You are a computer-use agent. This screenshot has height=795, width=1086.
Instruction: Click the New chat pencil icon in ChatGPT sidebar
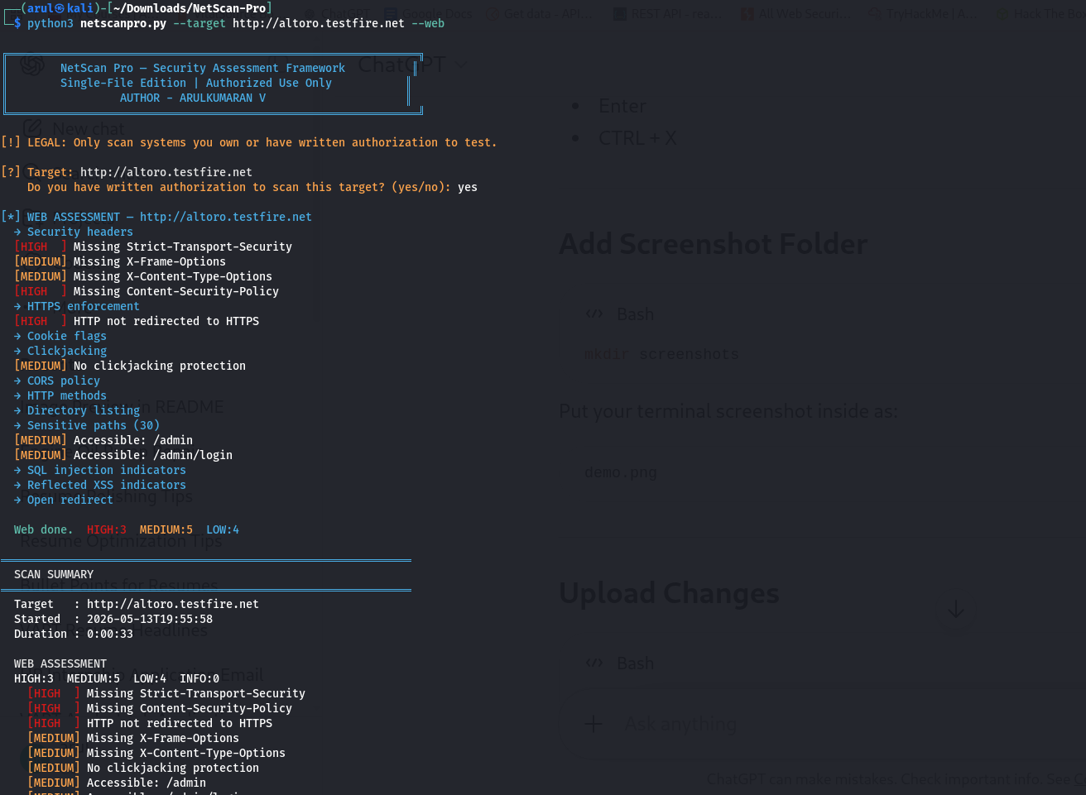[32, 128]
